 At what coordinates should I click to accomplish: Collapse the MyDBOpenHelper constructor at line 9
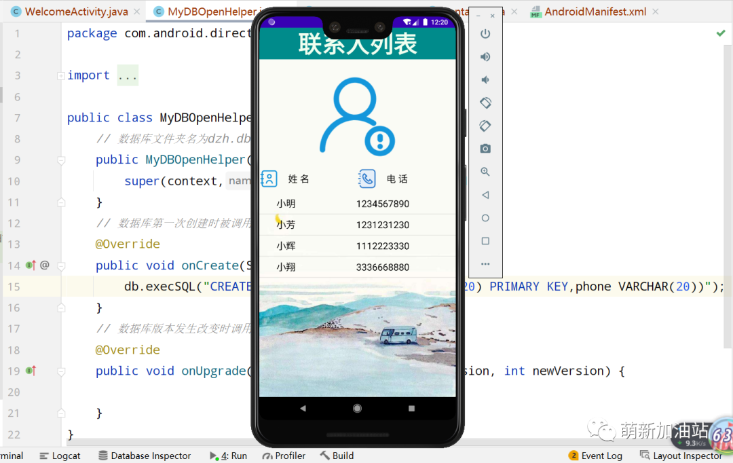(61, 160)
